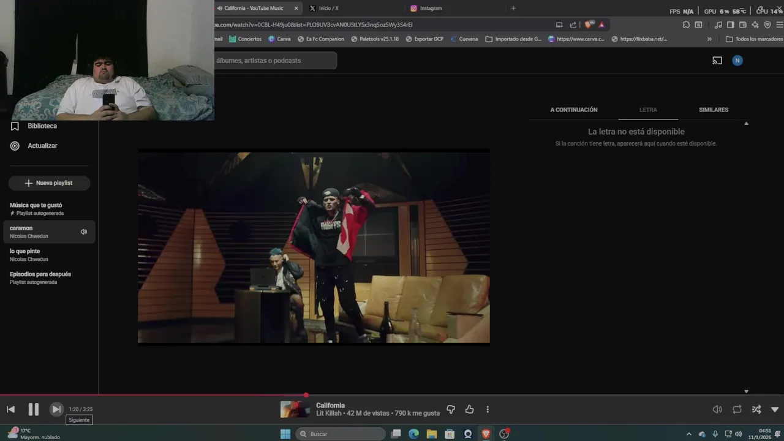Skip to the next track (Siguiente)

click(56, 409)
